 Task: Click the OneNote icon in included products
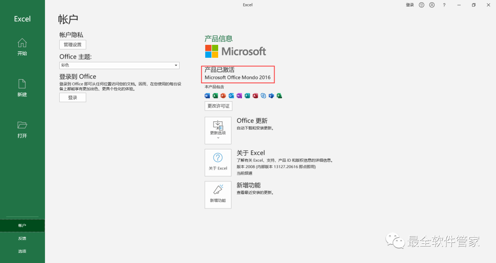pos(239,96)
